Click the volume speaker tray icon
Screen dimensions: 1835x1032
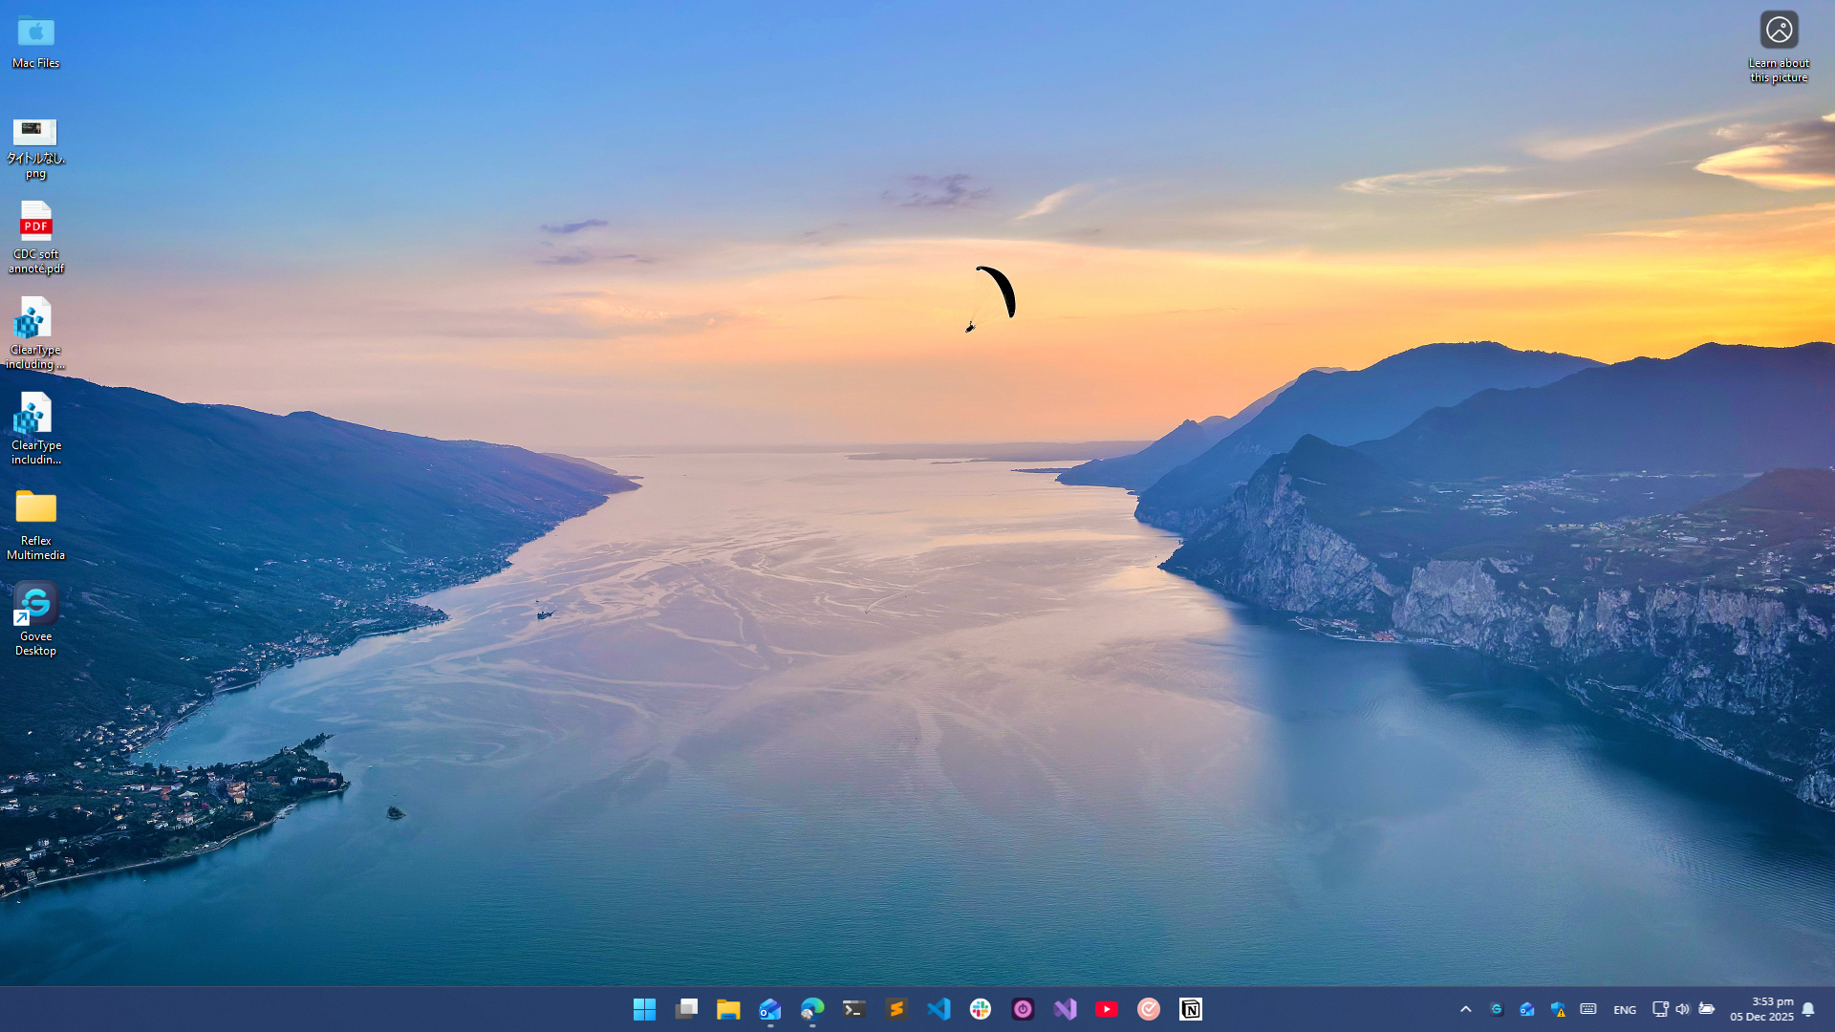[x=1682, y=1009]
